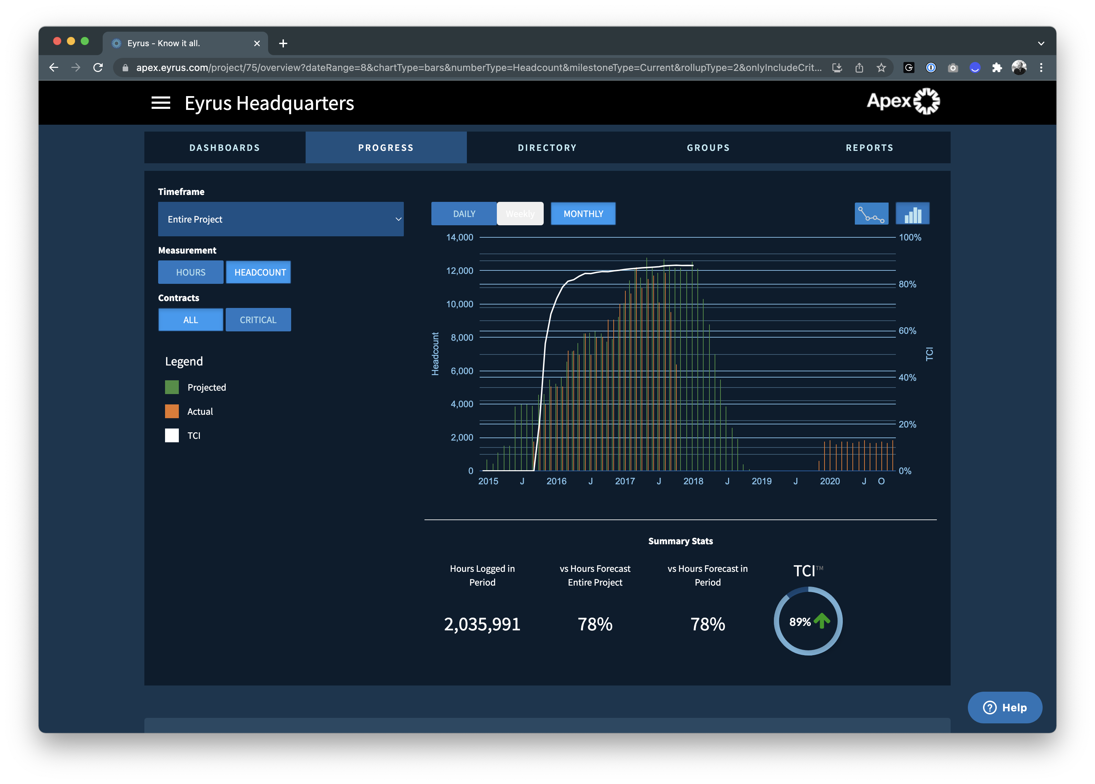The image size is (1095, 784).
Task: Click the lock site info icon
Action: click(125, 68)
